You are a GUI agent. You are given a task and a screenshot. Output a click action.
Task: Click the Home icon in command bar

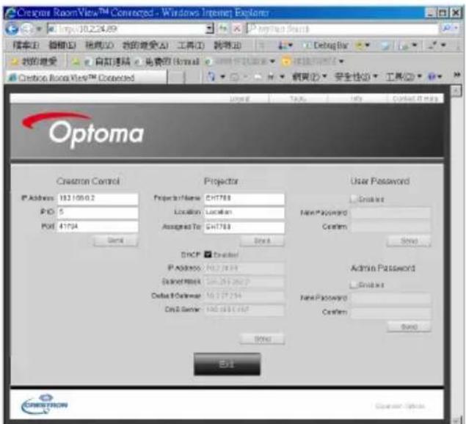[x=211, y=77]
